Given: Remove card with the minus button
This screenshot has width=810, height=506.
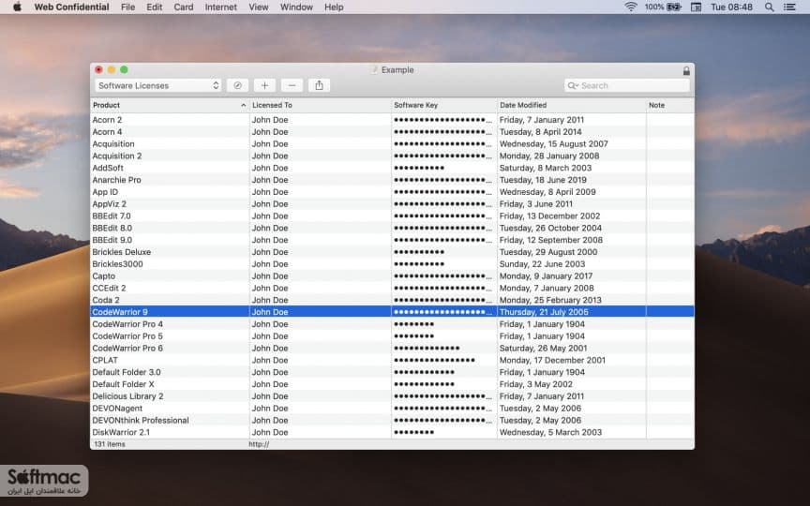Looking at the screenshot, I should pyautogui.click(x=292, y=85).
